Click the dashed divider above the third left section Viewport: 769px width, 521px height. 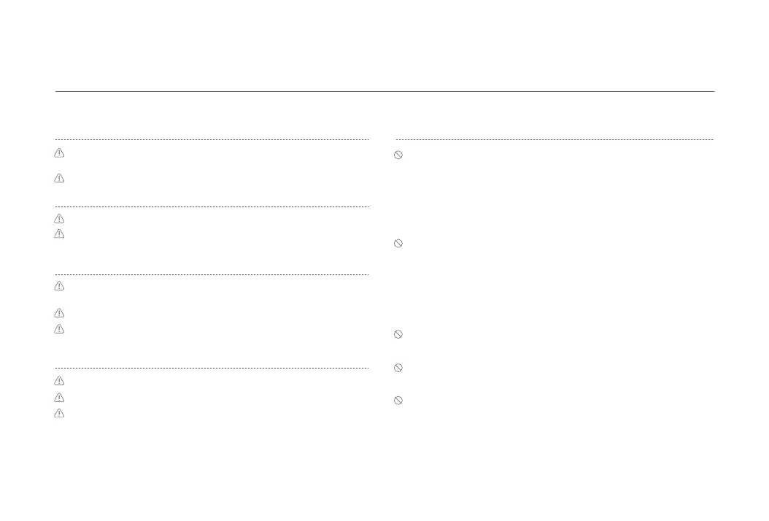point(212,275)
